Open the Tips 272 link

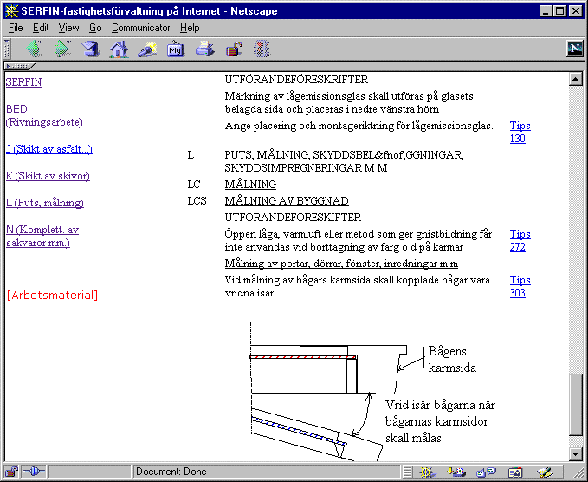(520, 241)
